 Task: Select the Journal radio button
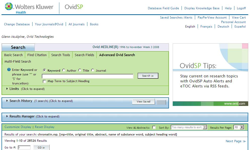pos(93,70)
